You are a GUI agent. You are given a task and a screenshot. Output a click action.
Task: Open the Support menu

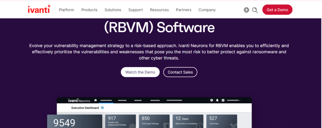coord(136,10)
